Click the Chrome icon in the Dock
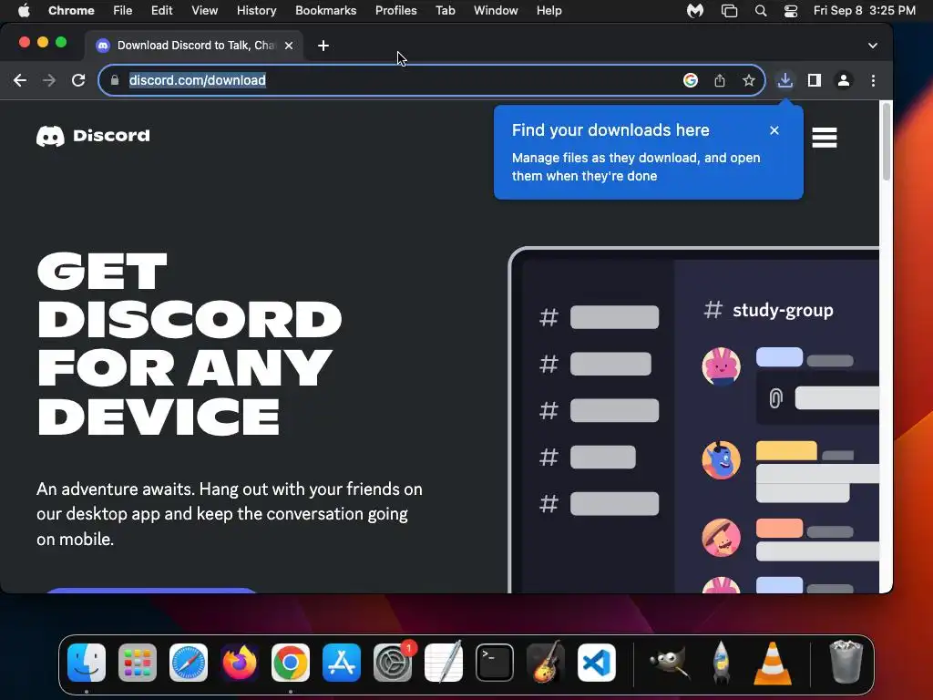The image size is (933, 700). point(291,662)
